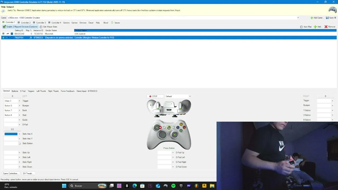338x190 pixels.
Task: Open the Game selection dropdown arrow
Action: (x=298, y=18)
